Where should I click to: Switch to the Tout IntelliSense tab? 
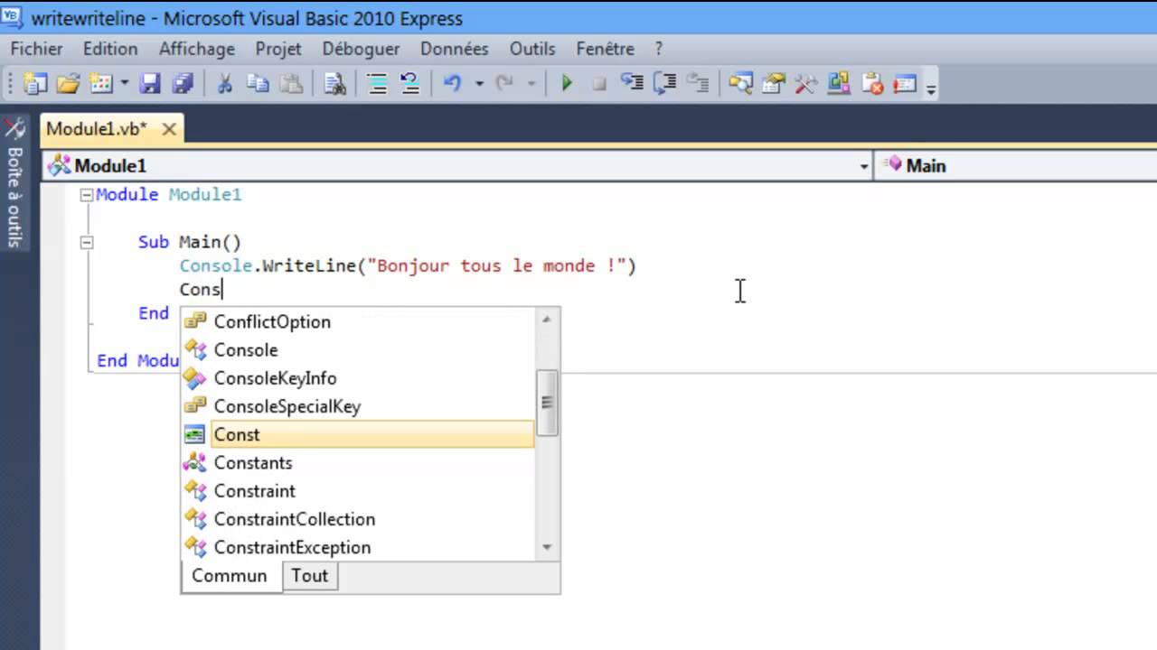tap(309, 576)
